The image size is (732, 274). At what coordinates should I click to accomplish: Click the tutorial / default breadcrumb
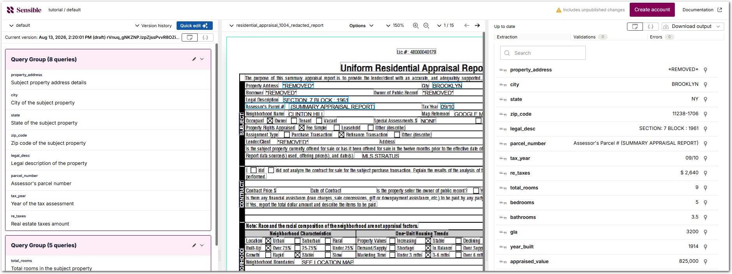(x=65, y=10)
